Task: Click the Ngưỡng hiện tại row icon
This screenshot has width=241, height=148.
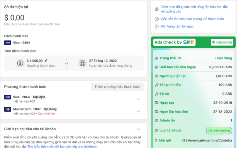Action: coord(156,76)
